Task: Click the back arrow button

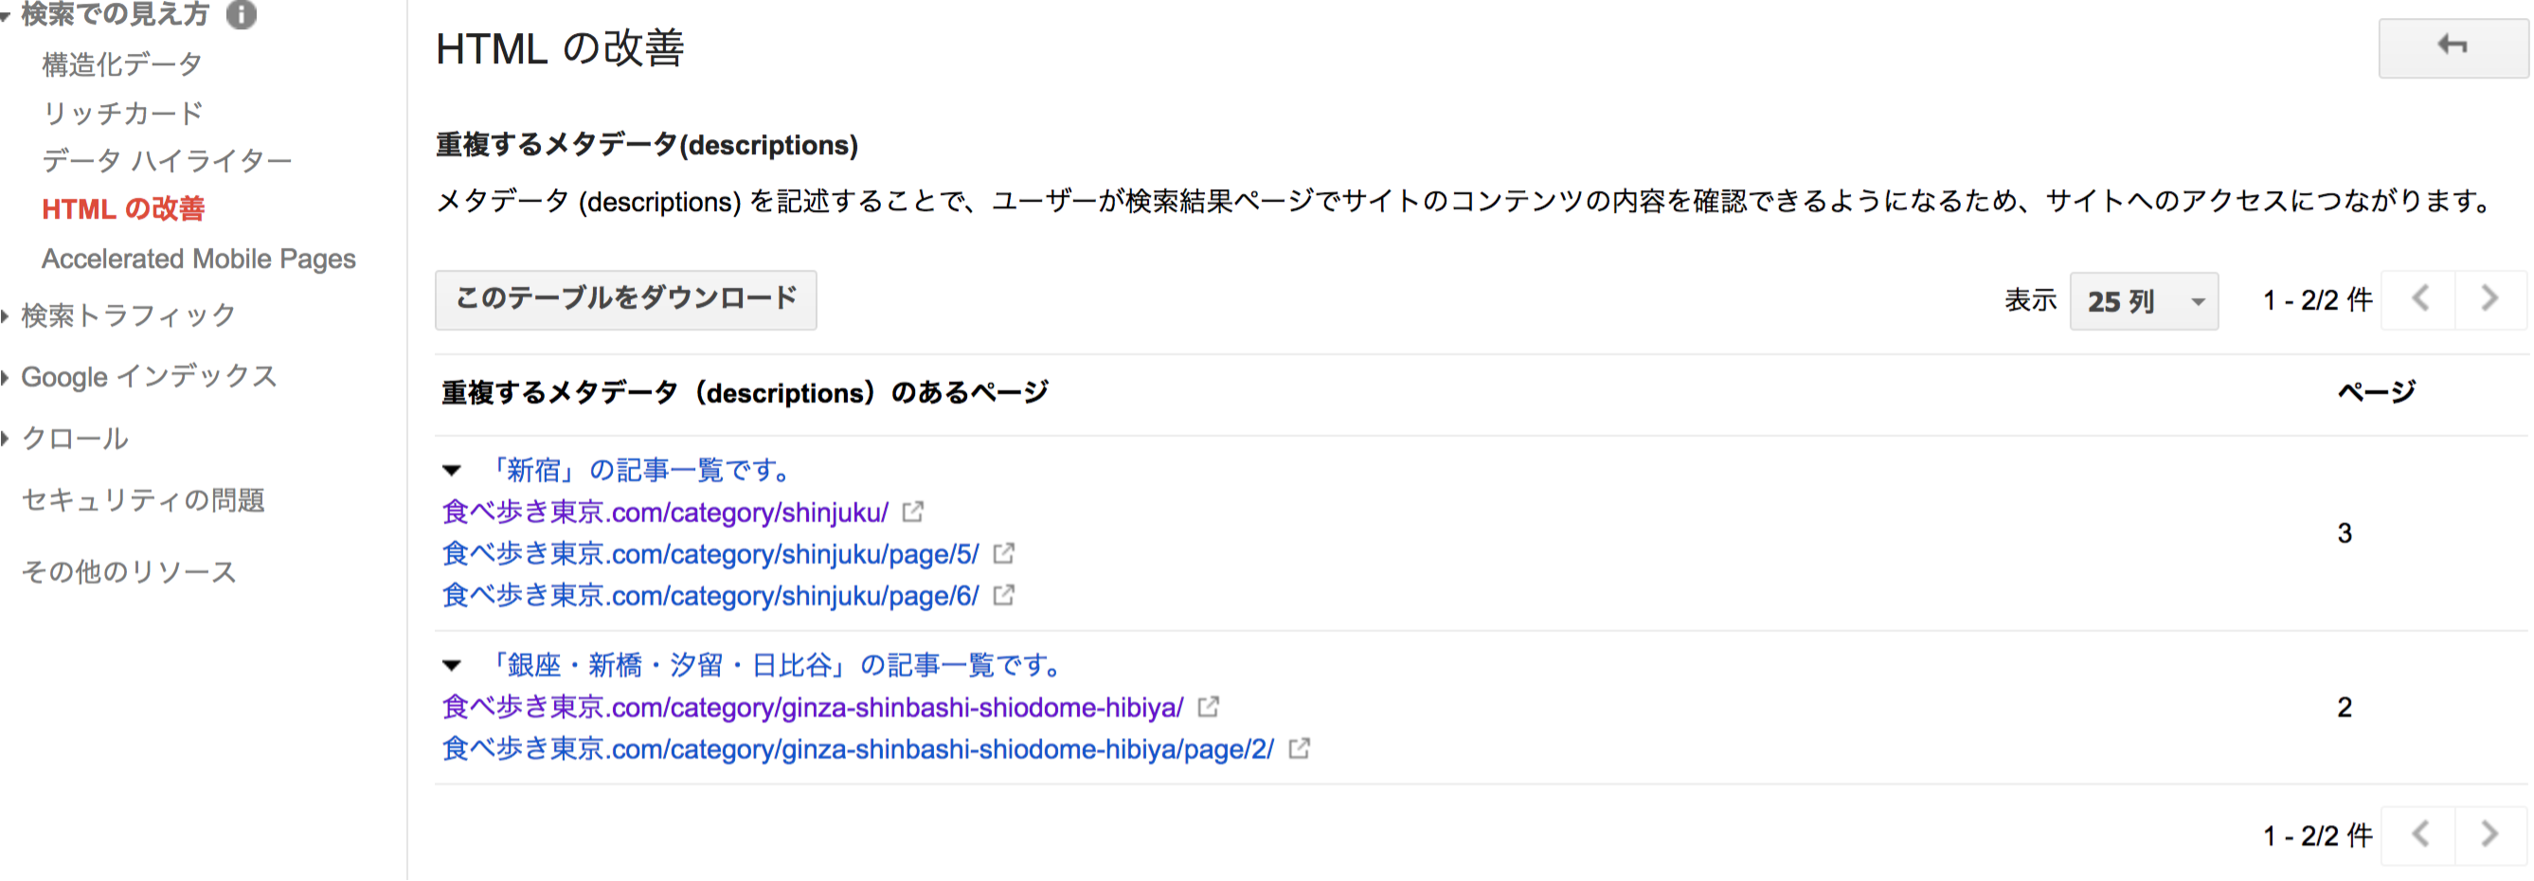Action: click(2453, 47)
